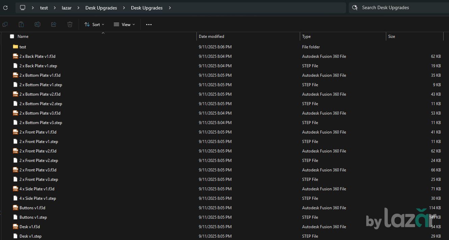The image size is (449, 240).
Task: Open the Sort dropdown
Action: point(94,24)
